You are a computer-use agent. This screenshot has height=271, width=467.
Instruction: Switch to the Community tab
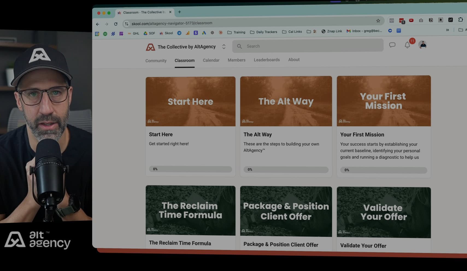(x=156, y=61)
